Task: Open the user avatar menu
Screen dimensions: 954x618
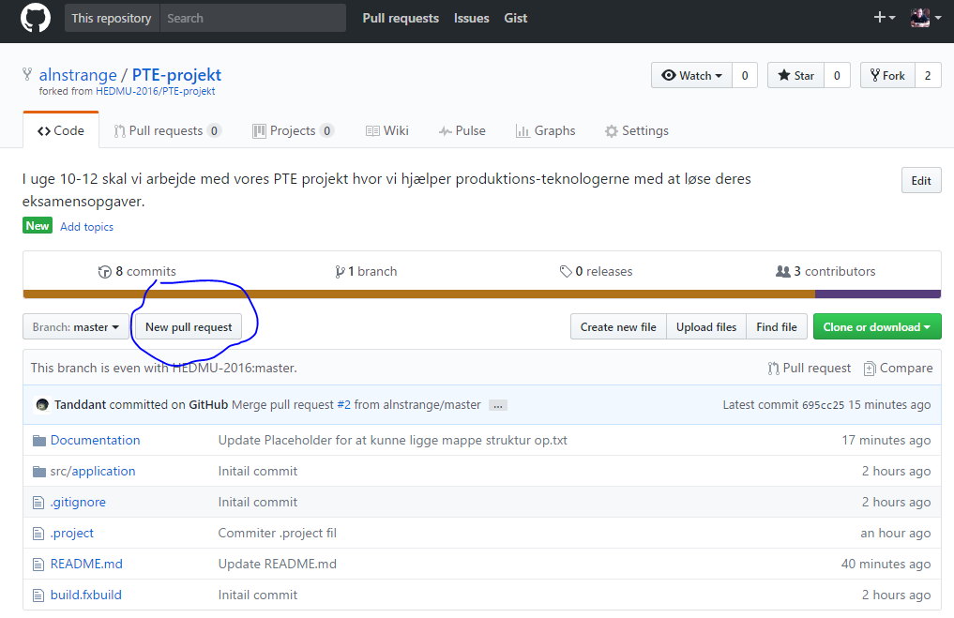Action: pos(926,18)
